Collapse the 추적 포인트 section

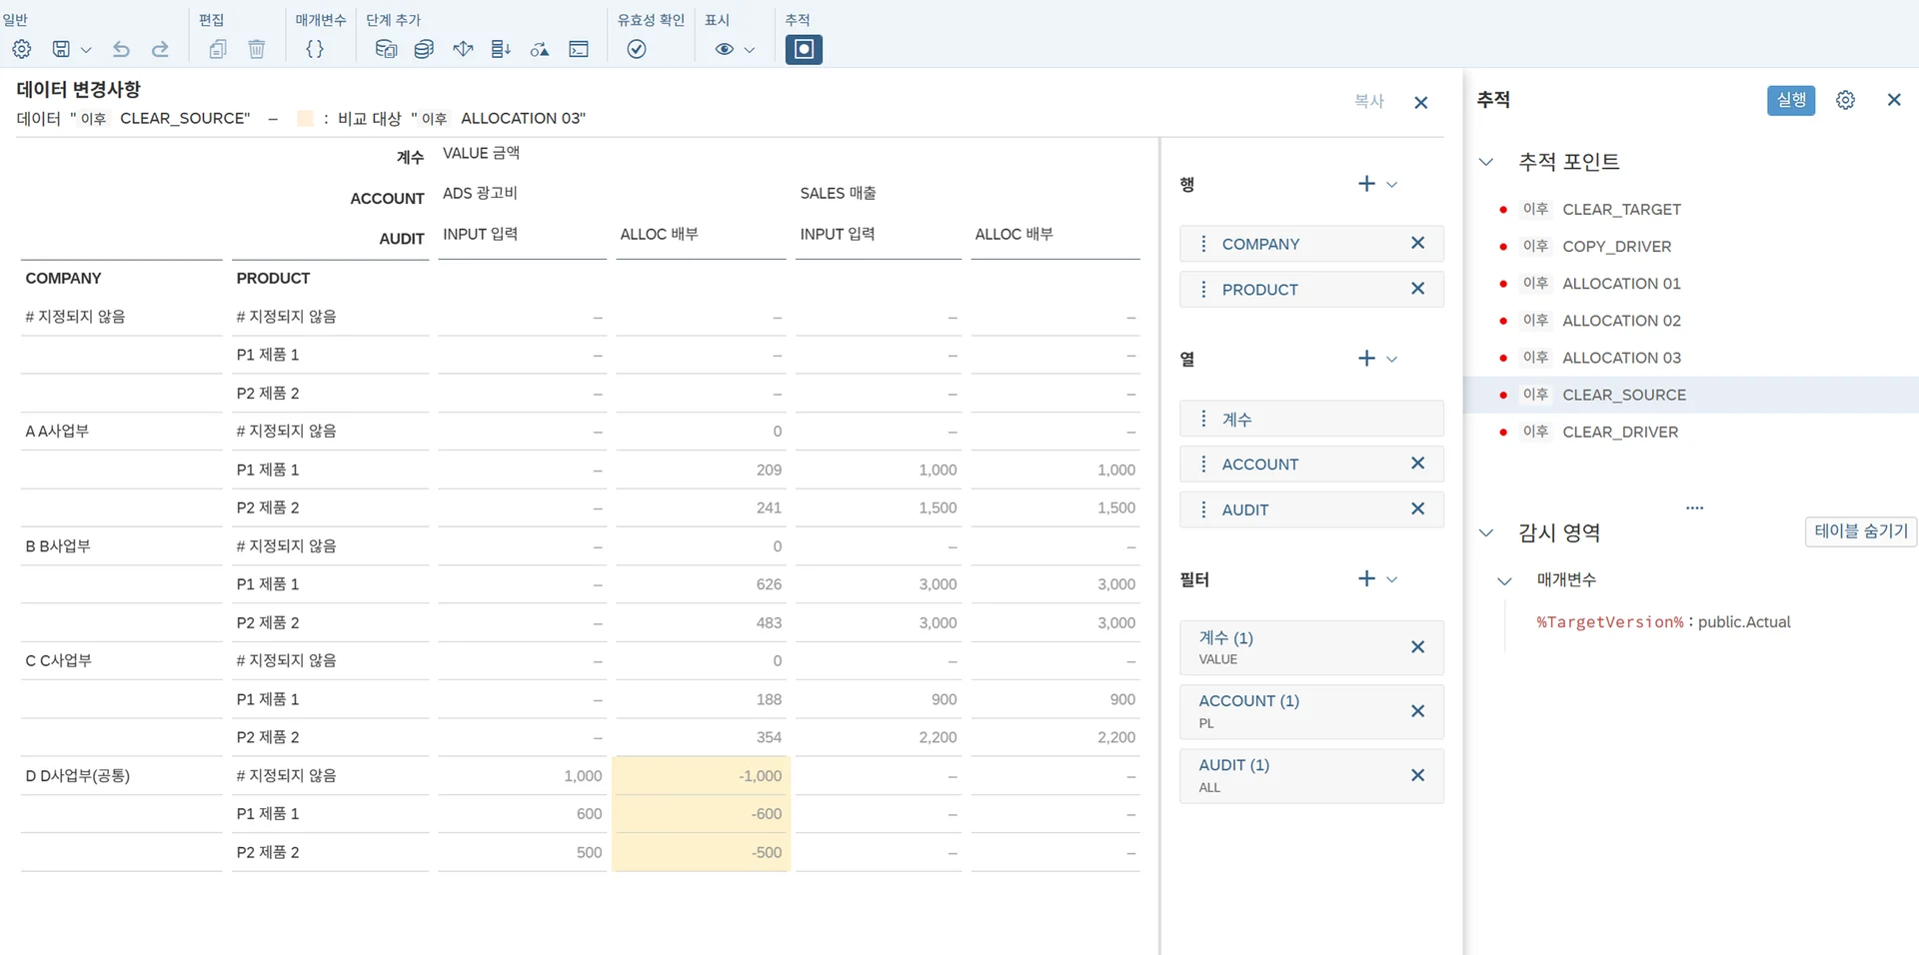coord(1486,162)
